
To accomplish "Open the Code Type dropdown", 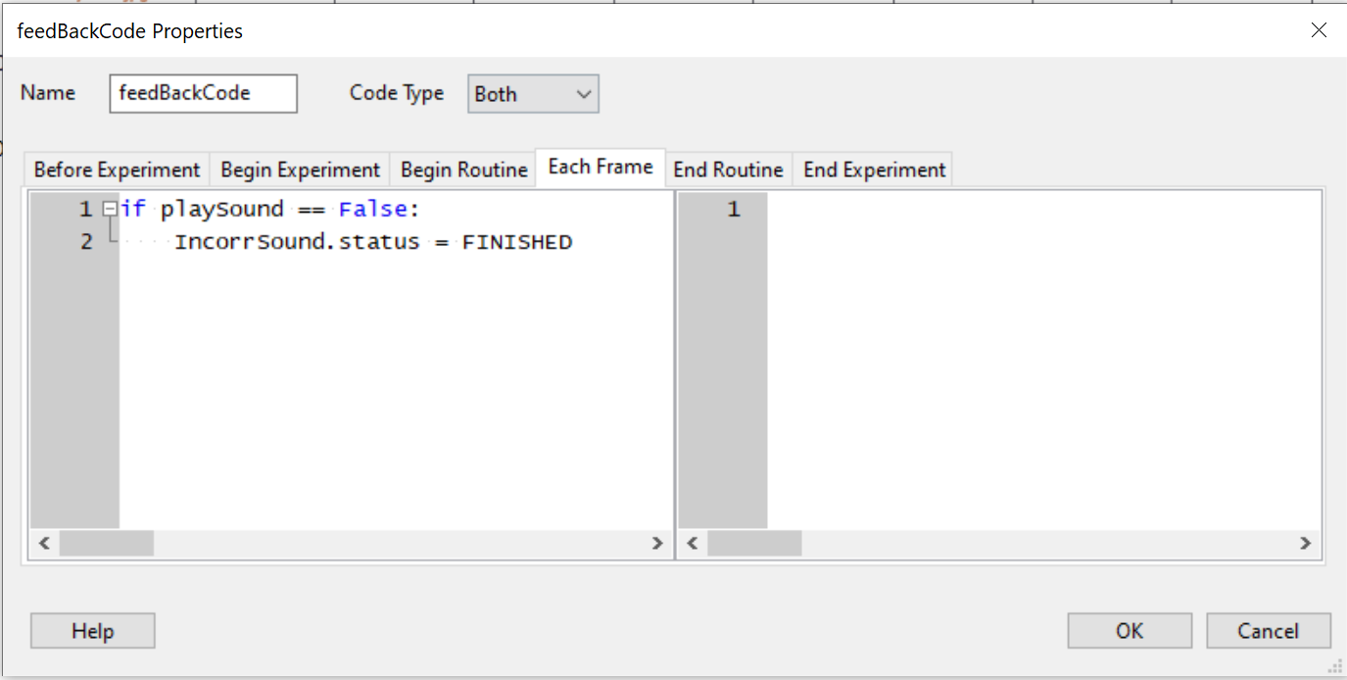I will (x=533, y=94).
